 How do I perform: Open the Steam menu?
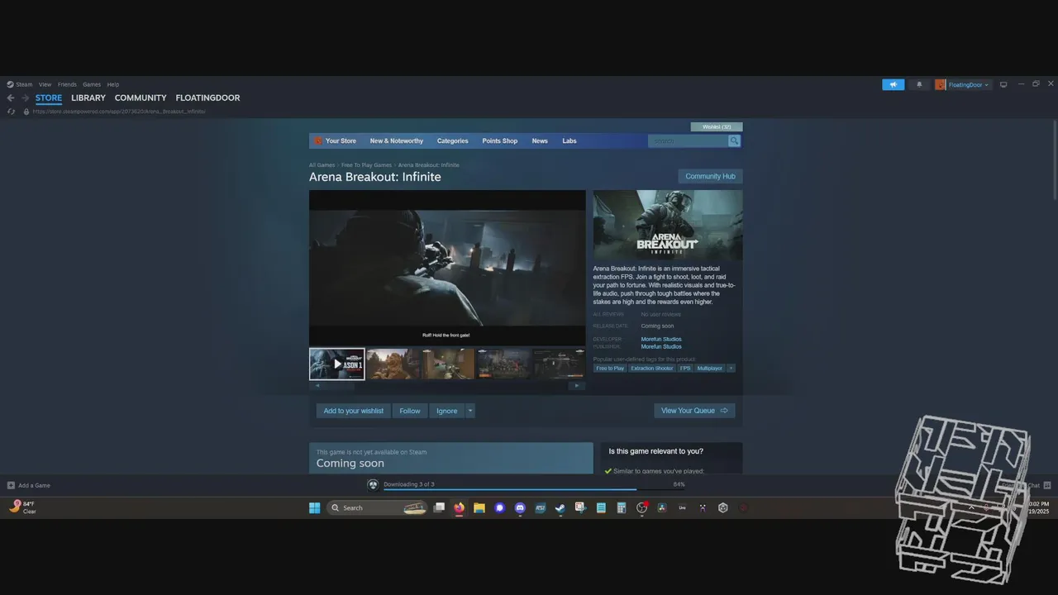[24, 84]
